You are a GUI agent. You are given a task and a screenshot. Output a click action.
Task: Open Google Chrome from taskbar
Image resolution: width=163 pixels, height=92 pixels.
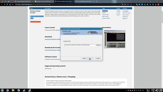[19, 90]
